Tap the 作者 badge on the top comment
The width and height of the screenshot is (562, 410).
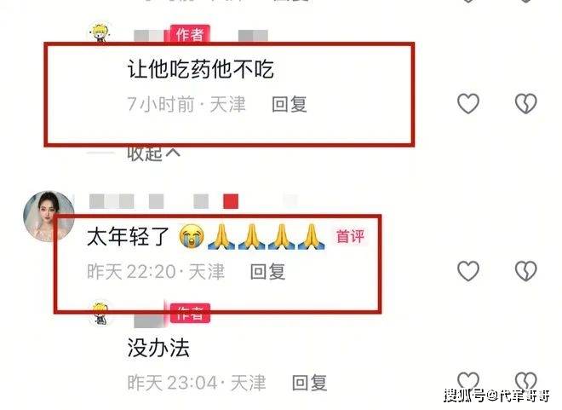[x=190, y=34]
